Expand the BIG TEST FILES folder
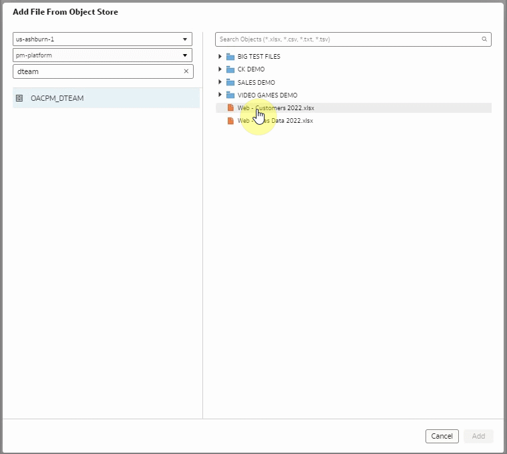 click(x=220, y=57)
